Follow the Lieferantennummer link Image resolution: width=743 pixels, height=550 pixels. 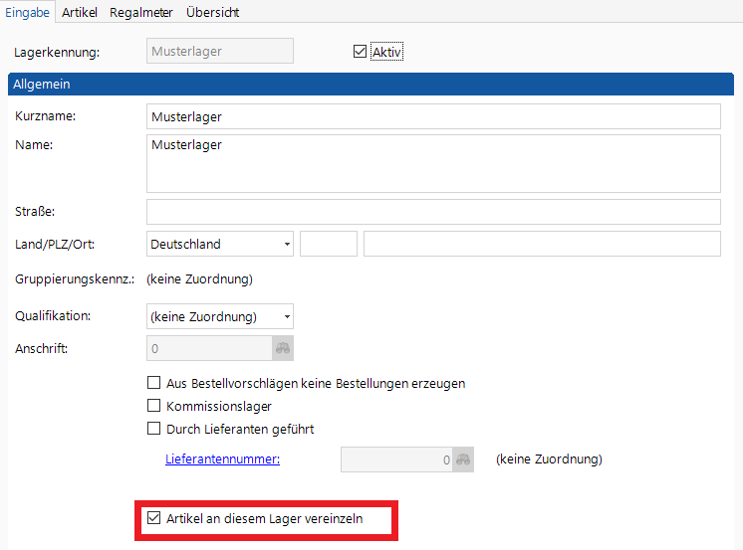222,459
